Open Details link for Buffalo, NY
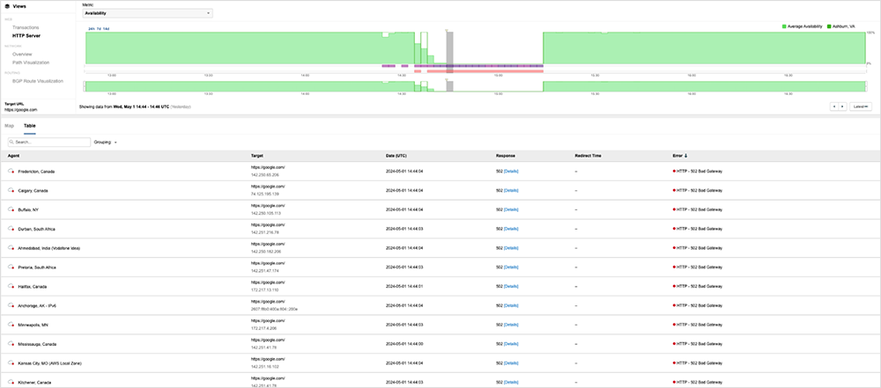Screen dimensions: 881x388 click(511, 209)
